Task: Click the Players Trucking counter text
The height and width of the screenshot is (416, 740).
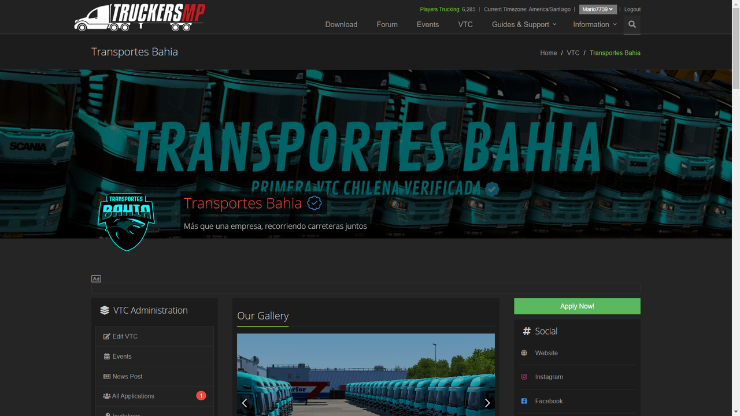Action: point(447,9)
